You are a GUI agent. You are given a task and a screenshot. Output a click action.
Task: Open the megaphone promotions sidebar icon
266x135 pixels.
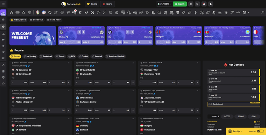click(4, 40)
